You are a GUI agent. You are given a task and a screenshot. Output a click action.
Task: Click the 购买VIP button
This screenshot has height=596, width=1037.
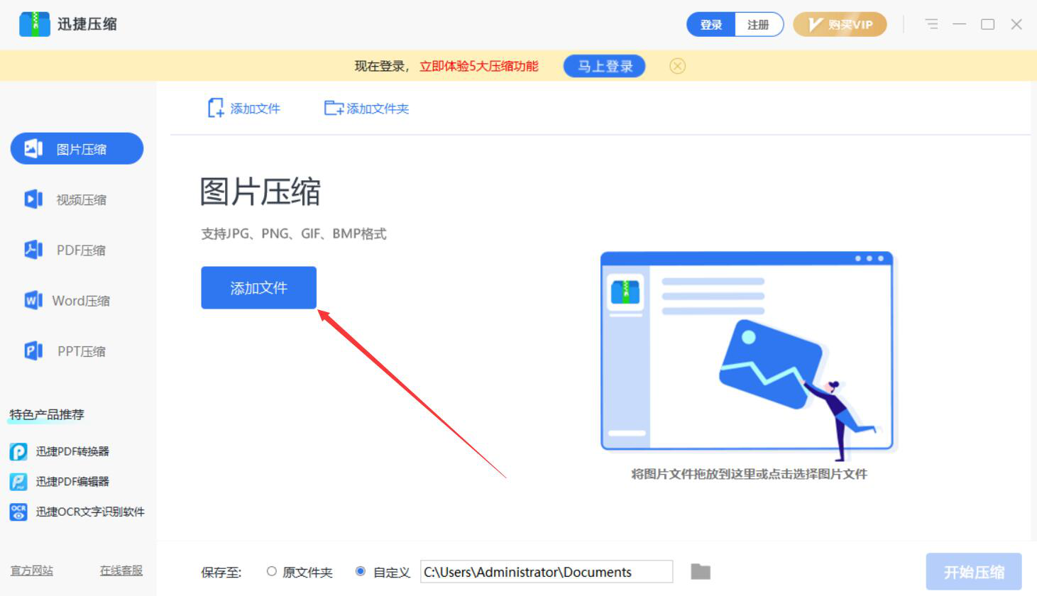tap(840, 25)
